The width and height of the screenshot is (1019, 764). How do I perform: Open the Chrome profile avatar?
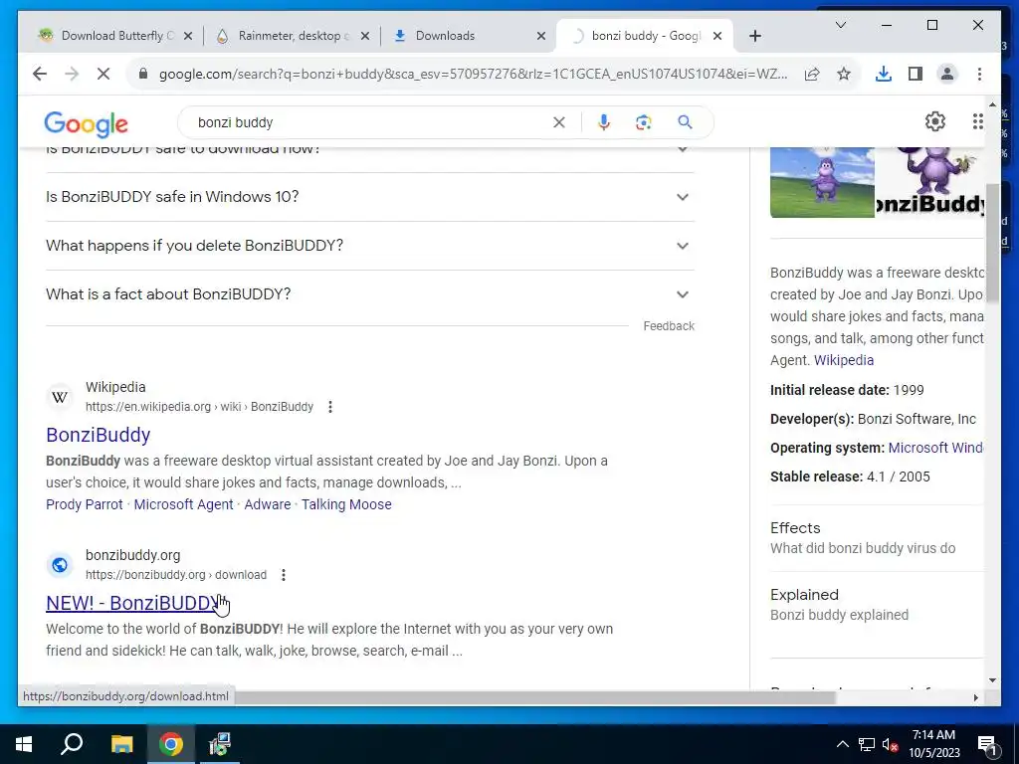click(947, 74)
